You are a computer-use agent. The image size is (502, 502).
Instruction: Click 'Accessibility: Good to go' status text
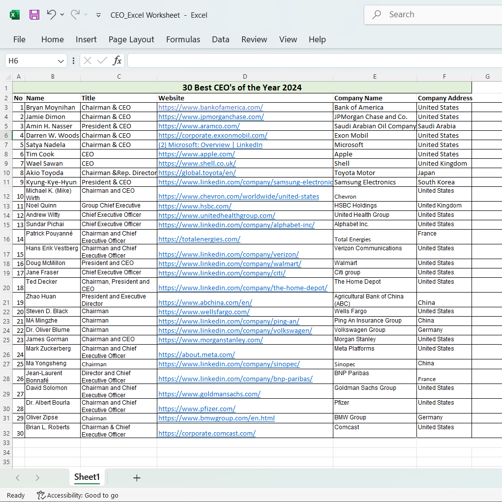83,495
